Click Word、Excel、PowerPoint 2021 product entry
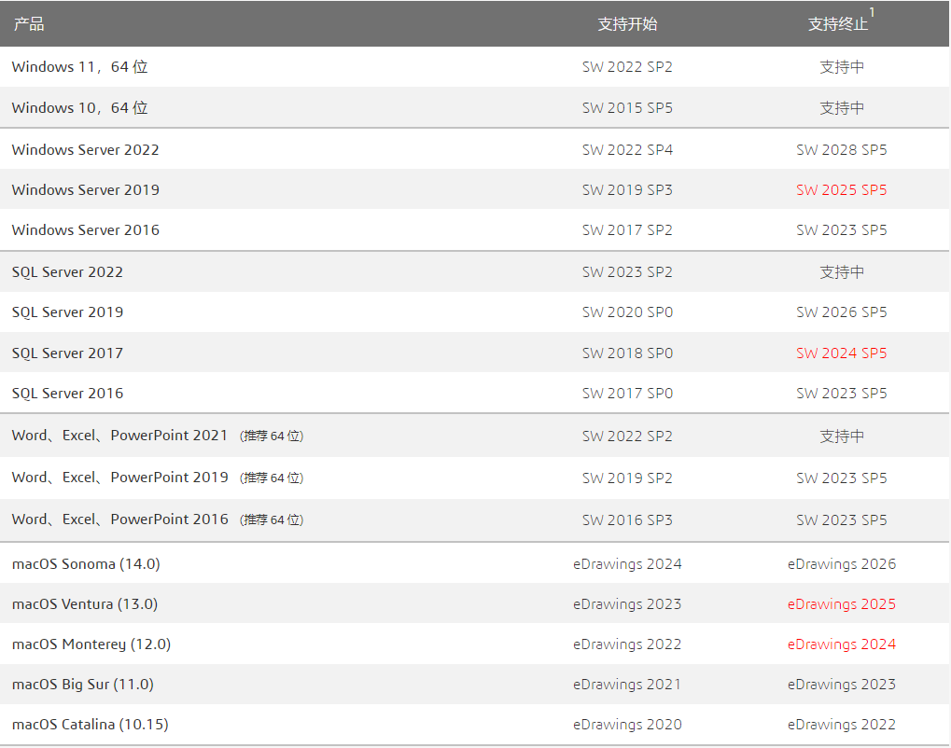951x748 pixels. 119,436
